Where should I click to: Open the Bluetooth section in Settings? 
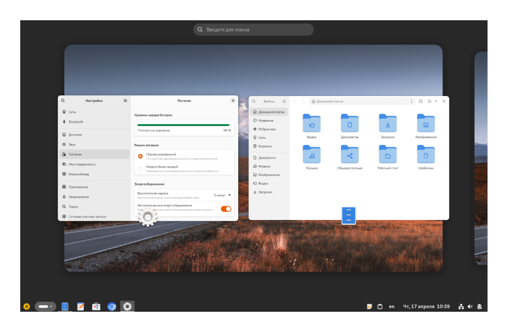point(94,122)
